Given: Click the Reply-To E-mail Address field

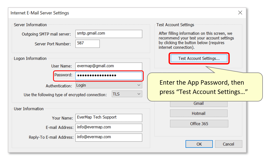Looking at the screenshot, I should coord(108,137).
